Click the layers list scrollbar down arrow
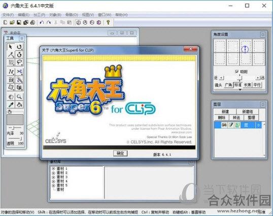Viewport: 273px width, 216px height. [x=264, y=155]
